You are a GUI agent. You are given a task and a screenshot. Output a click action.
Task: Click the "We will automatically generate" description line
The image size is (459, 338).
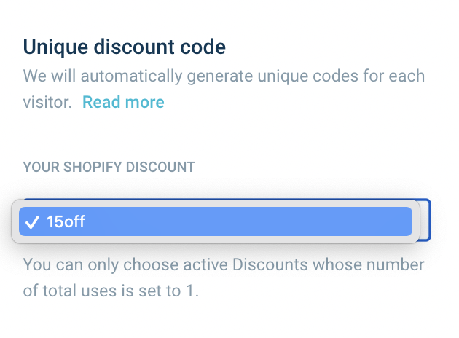(224, 76)
